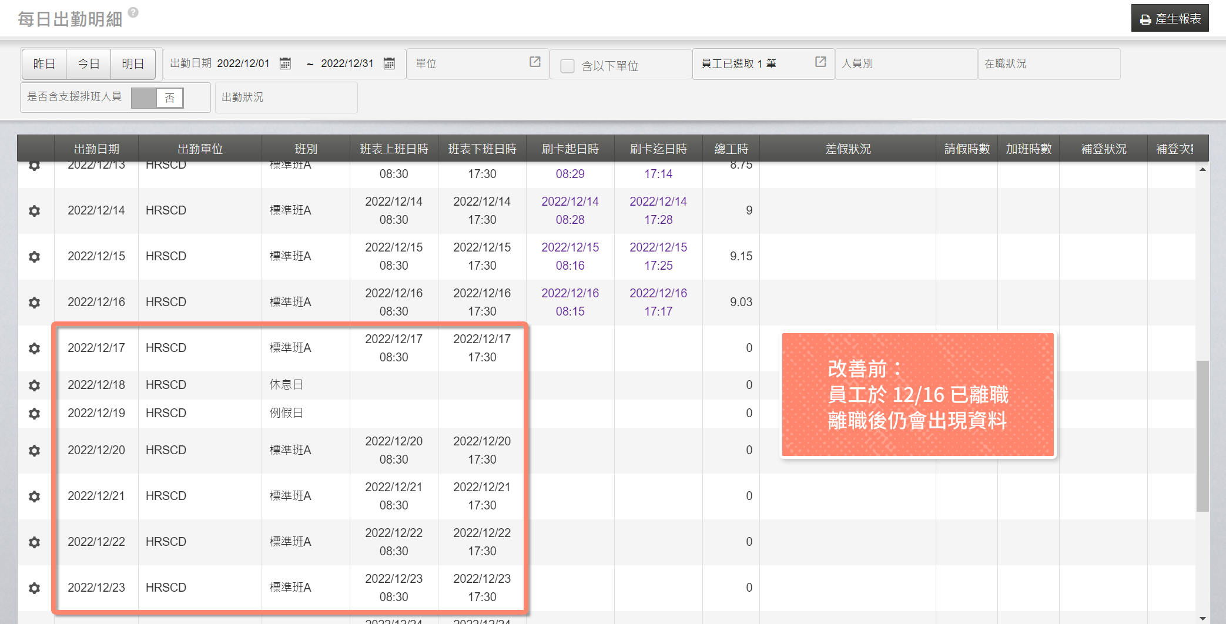This screenshot has height=624, width=1226.
Task: Click the table's vertical scrollbar thumb
Action: pyautogui.click(x=1202, y=435)
